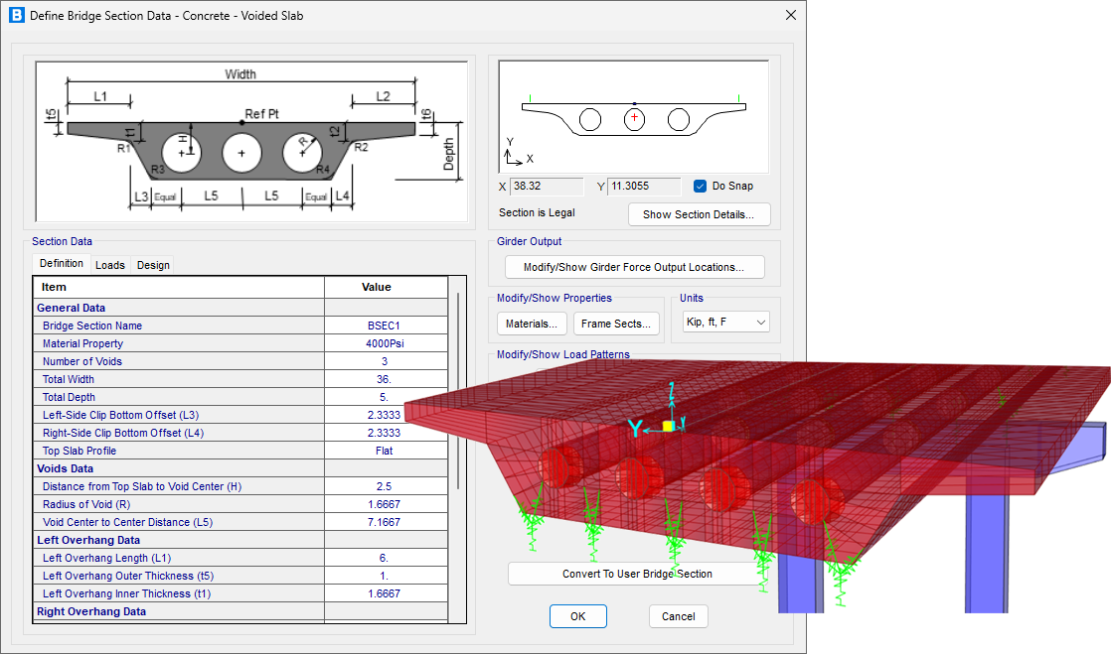Click the Materials button
Image resolution: width=1111 pixels, height=654 pixels.
point(532,324)
